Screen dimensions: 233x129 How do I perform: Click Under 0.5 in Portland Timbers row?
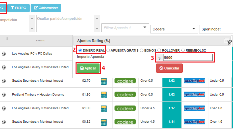pyautogui.click(x=217, y=95)
